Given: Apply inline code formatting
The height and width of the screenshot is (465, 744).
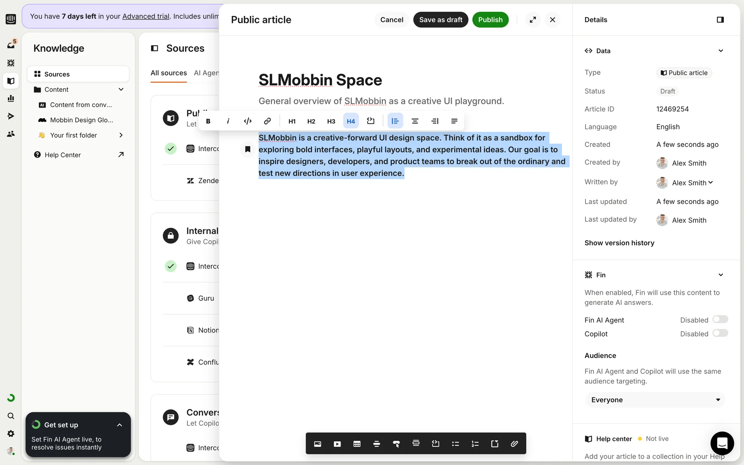Looking at the screenshot, I should (248, 121).
